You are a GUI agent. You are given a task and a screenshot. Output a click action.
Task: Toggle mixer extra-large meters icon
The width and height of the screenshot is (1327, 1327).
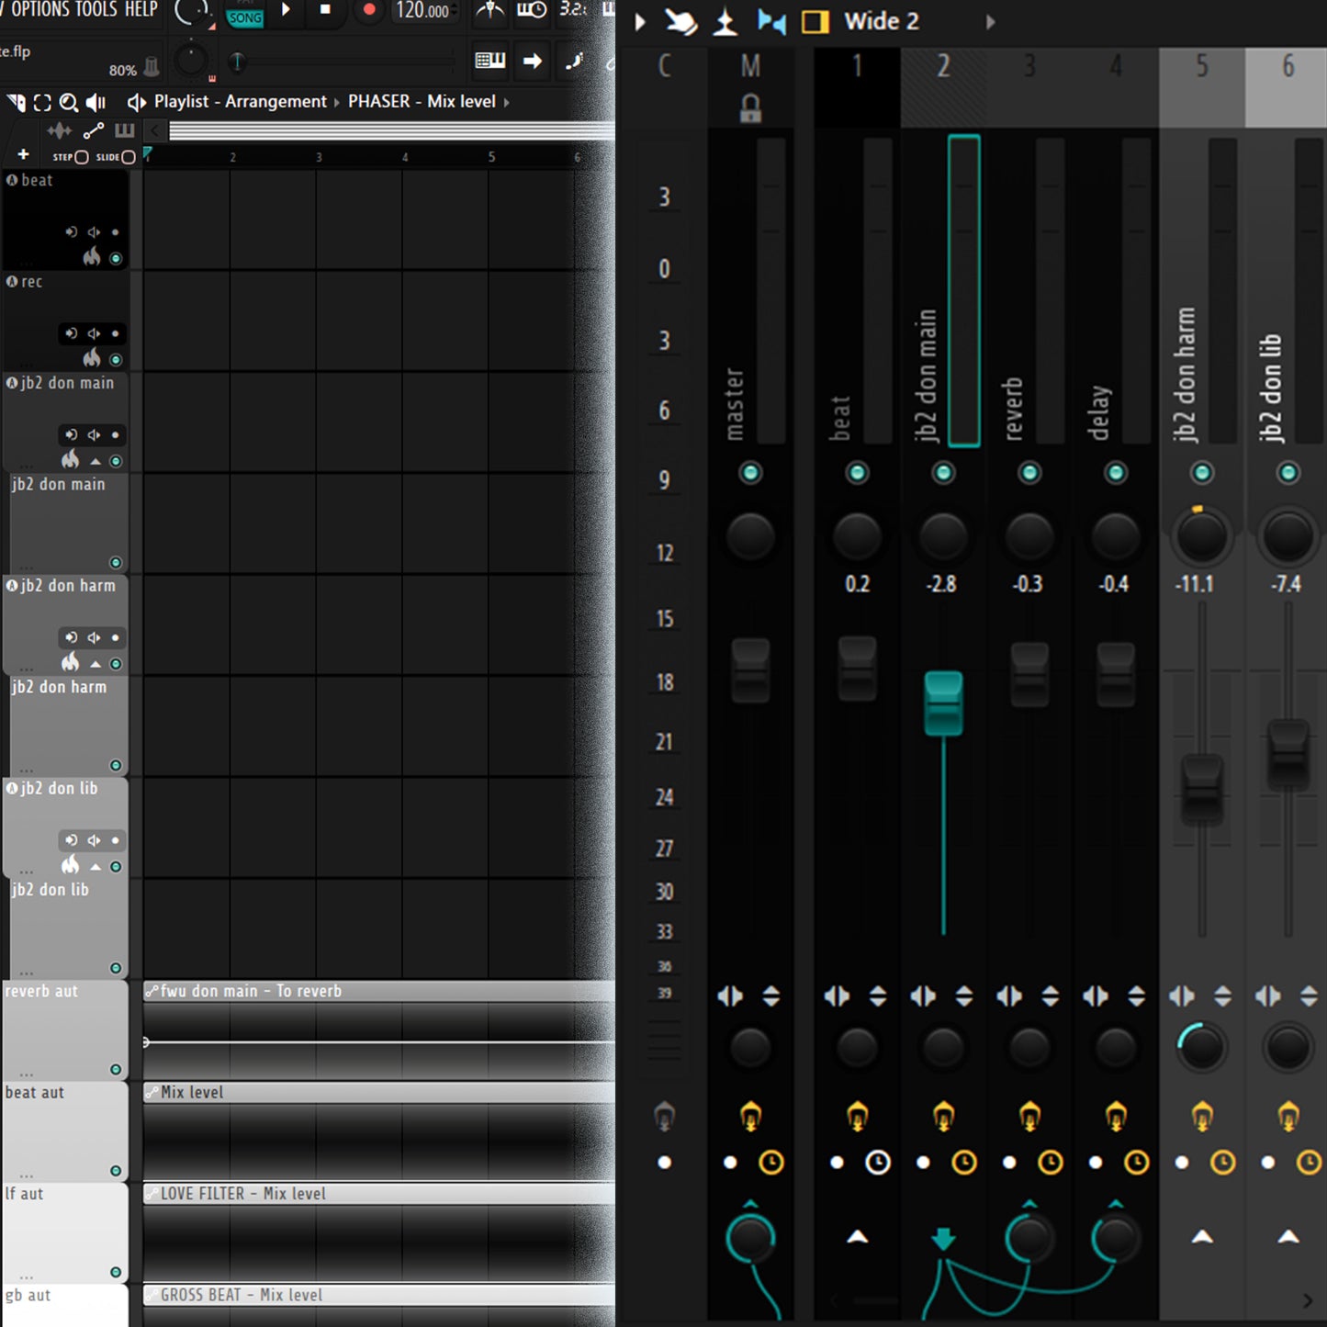pyautogui.click(x=725, y=21)
